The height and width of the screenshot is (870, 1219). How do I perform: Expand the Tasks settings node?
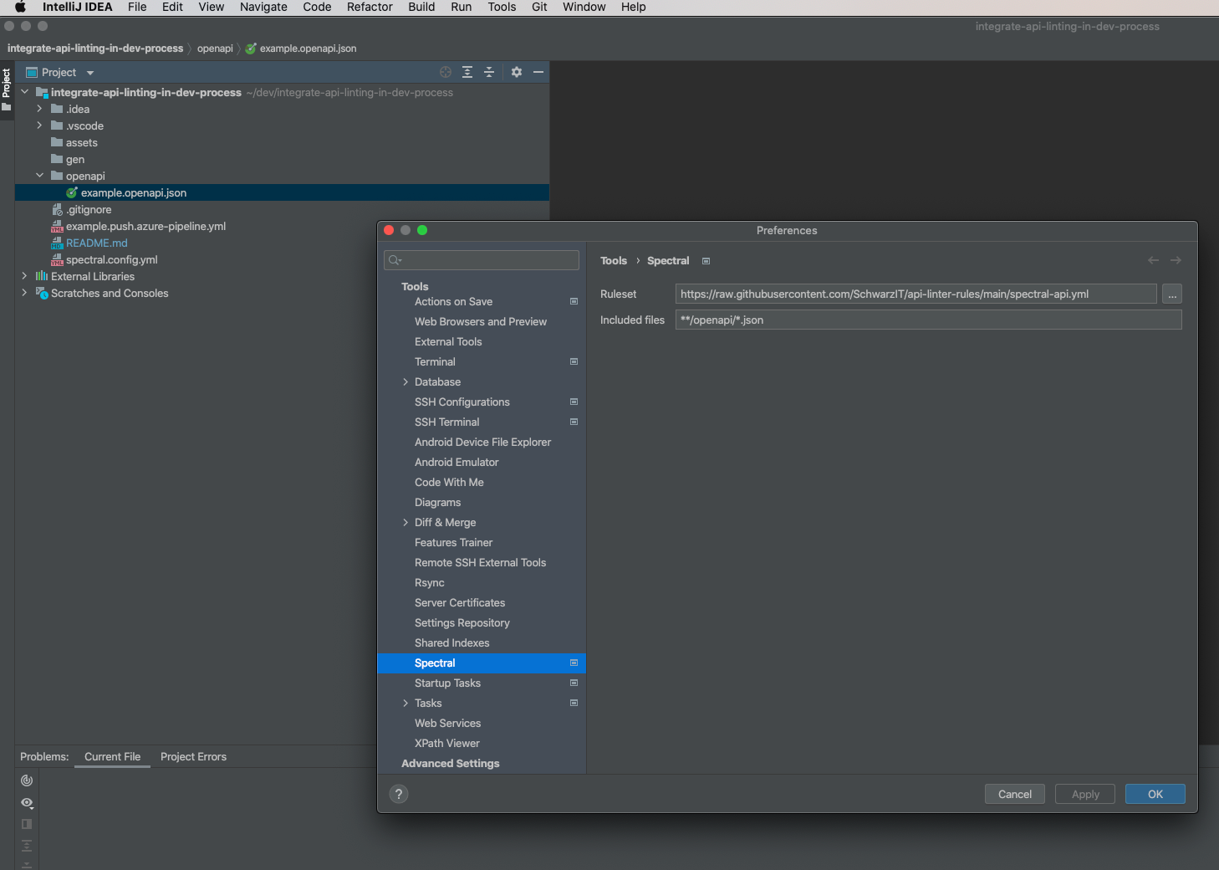click(x=405, y=704)
